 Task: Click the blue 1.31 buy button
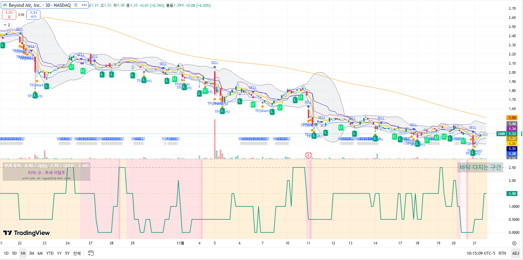[x=33, y=14]
